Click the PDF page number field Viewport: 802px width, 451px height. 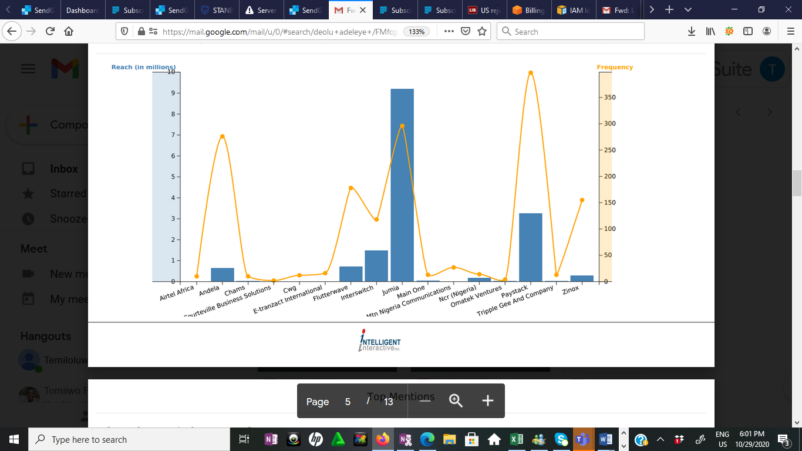click(348, 402)
